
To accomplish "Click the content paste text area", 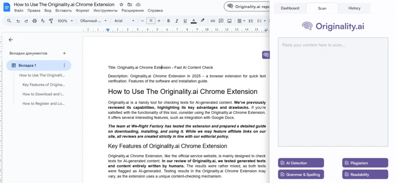I will click(x=333, y=92).
